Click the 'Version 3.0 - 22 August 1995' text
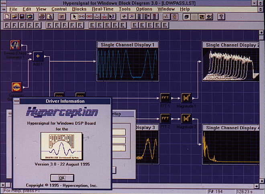The width and height of the screenshot is (265, 194). click(62, 164)
